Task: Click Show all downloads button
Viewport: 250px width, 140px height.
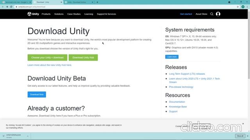Action: [x=240, y=136]
